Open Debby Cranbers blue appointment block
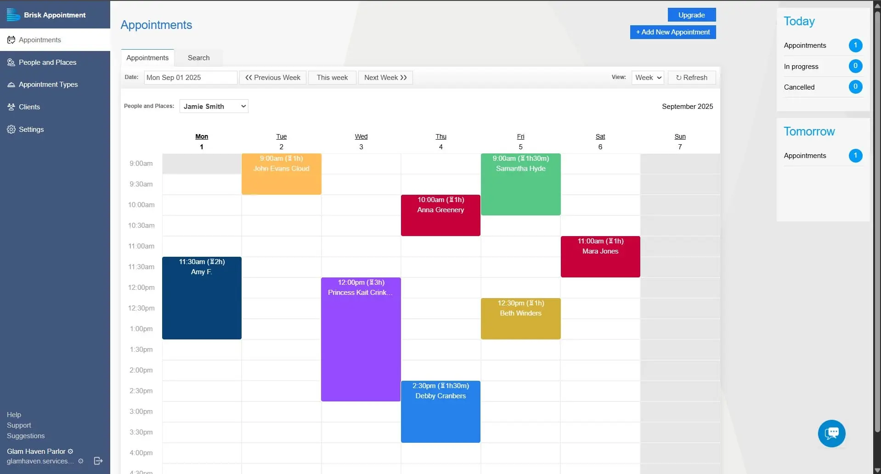The image size is (881, 474). click(440, 412)
